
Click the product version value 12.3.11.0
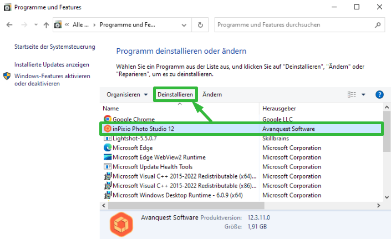258,217
